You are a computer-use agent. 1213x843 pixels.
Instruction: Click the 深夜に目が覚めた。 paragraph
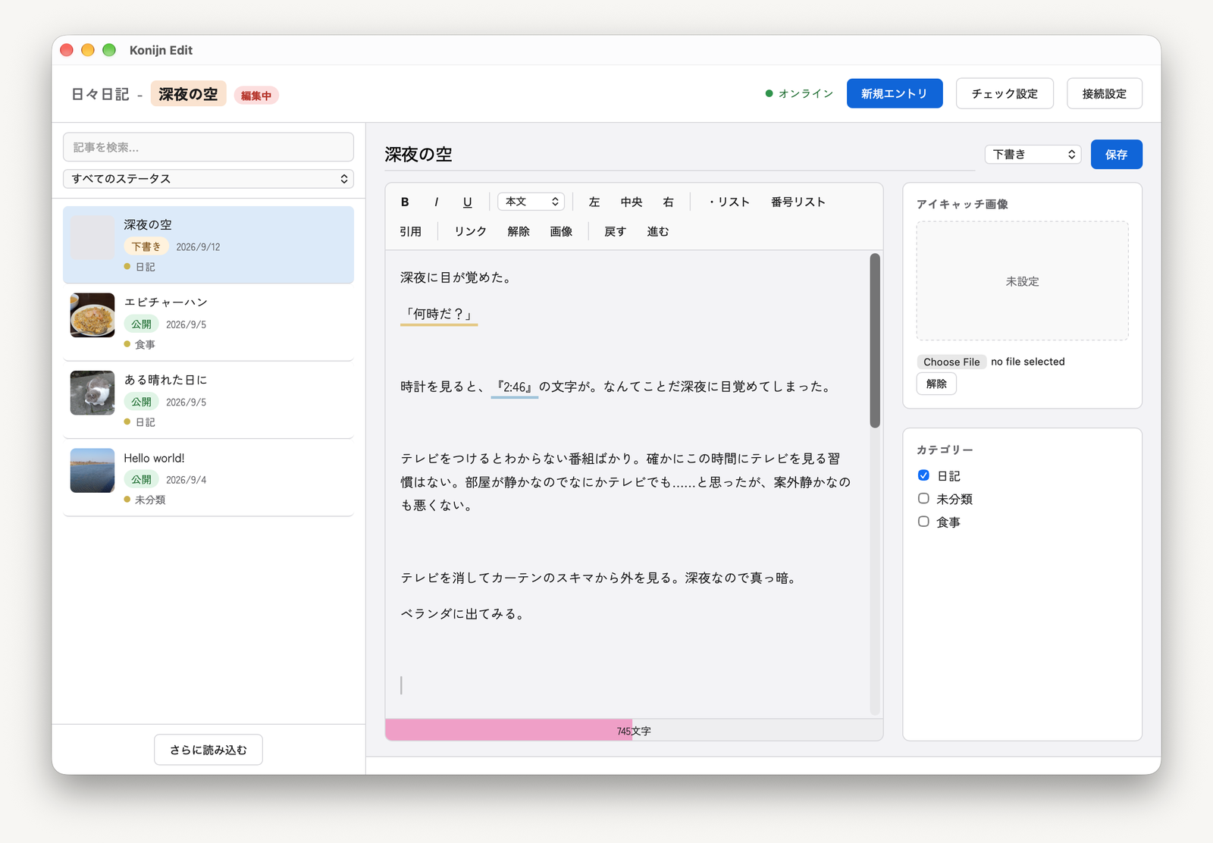[x=458, y=277]
